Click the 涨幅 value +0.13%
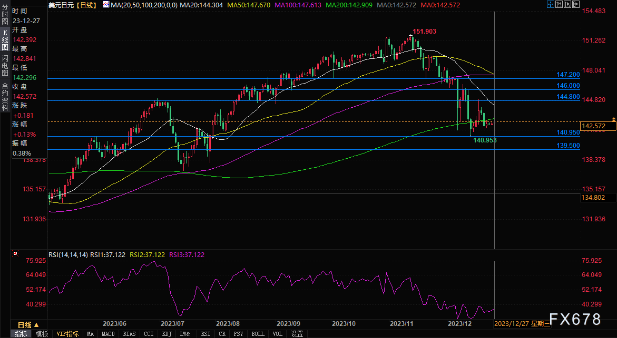Image resolution: width=617 pixels, height=338 pixels. point(24,134)
